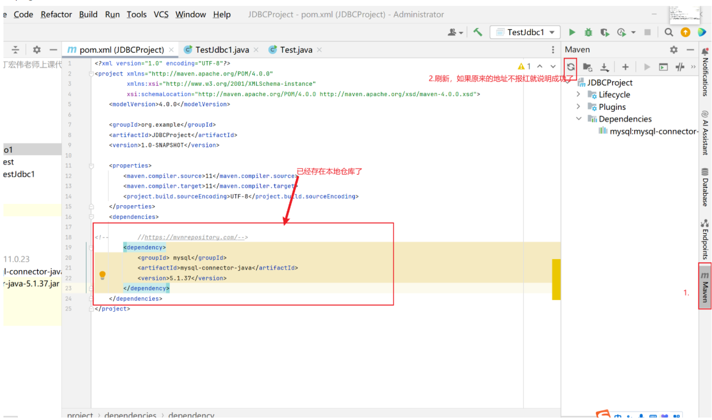Toggle the Maven side tool window
Image resolution: width=712 pixels, height=420 pixels.
click(x=705, y=287)
